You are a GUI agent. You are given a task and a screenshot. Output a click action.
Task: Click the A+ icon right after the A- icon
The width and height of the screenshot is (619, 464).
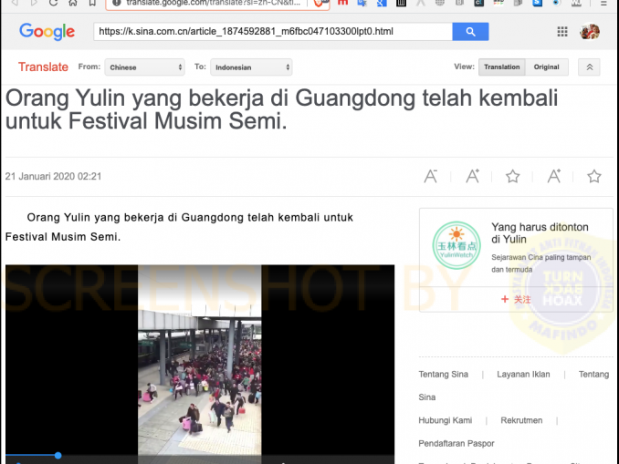pos(473,176)
